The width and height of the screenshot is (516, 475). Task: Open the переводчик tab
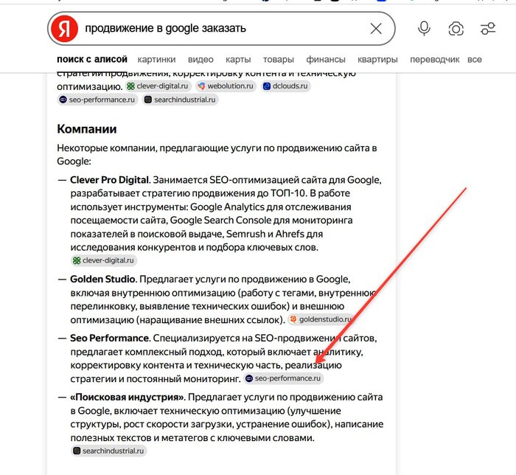(434, 60)
